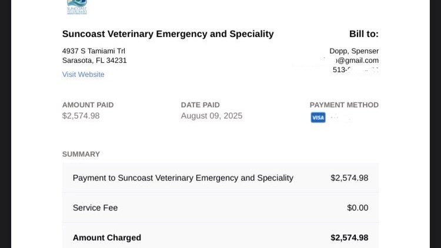
Task: Click the Visa card icon
Action: click(x=318, y=117)
